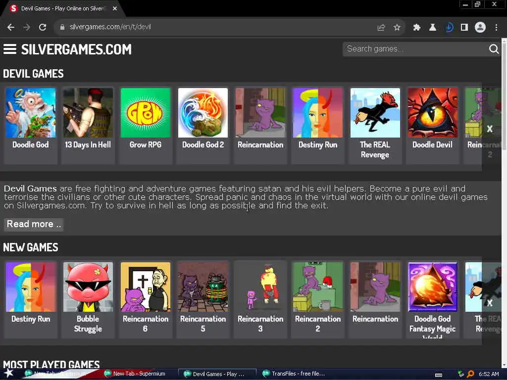Click the Doodle God title link
This screenshot has width=507, height=380.
click(31, 145)
